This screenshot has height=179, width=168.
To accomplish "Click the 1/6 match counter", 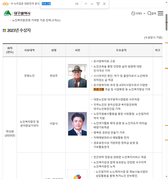I will pyautogui.click(x=77, y=4).
